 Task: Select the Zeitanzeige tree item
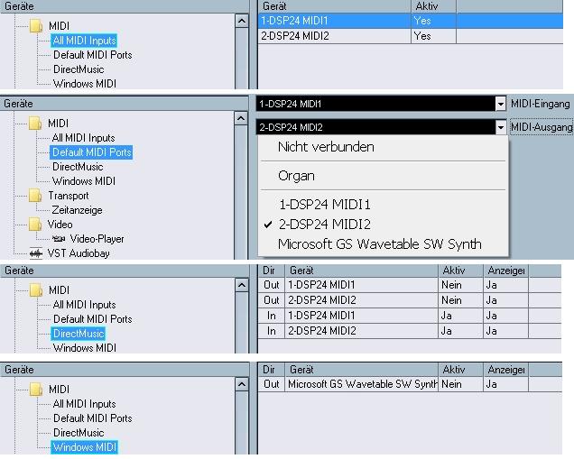pos(77,210)
